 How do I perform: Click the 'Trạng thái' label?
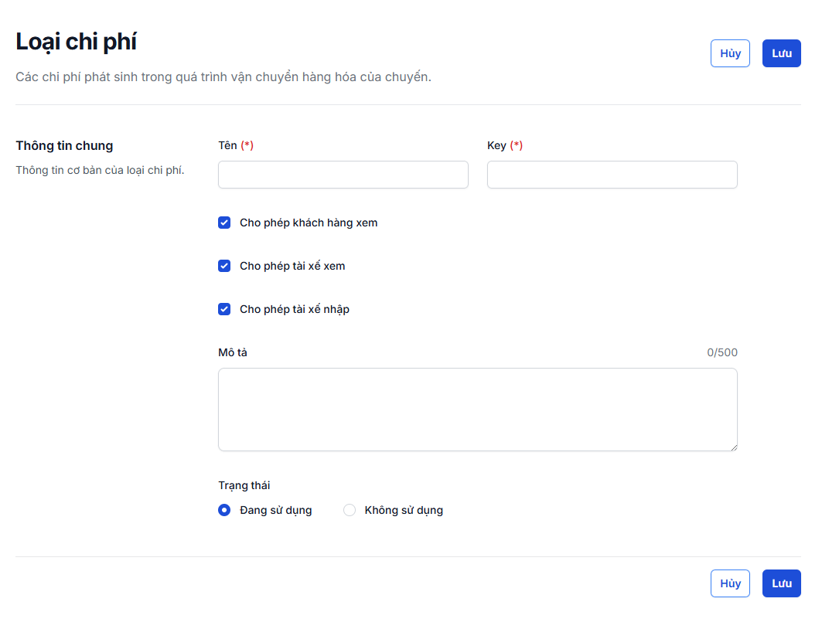(244, 485)
